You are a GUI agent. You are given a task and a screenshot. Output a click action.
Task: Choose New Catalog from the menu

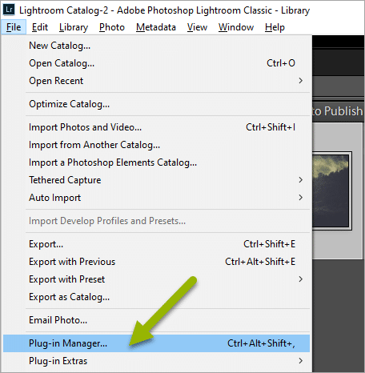coord(156,46)
